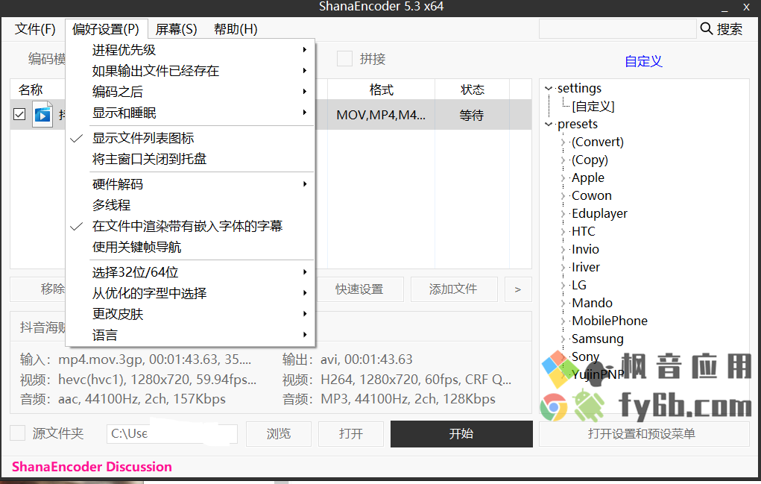Viewport: 761px width, 484px height.
Task: Click the 等待 status cell
Action: pos(472,115)
